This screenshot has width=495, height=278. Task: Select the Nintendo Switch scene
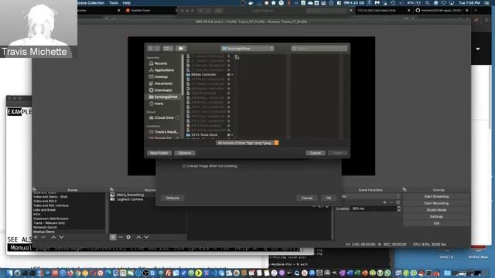pos(45,227)
